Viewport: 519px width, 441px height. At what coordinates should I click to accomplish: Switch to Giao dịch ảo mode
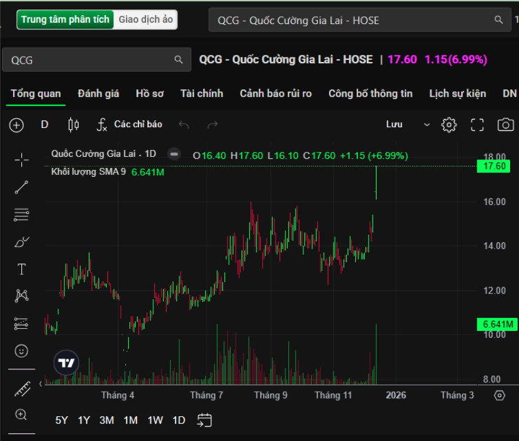pos(146,19)
